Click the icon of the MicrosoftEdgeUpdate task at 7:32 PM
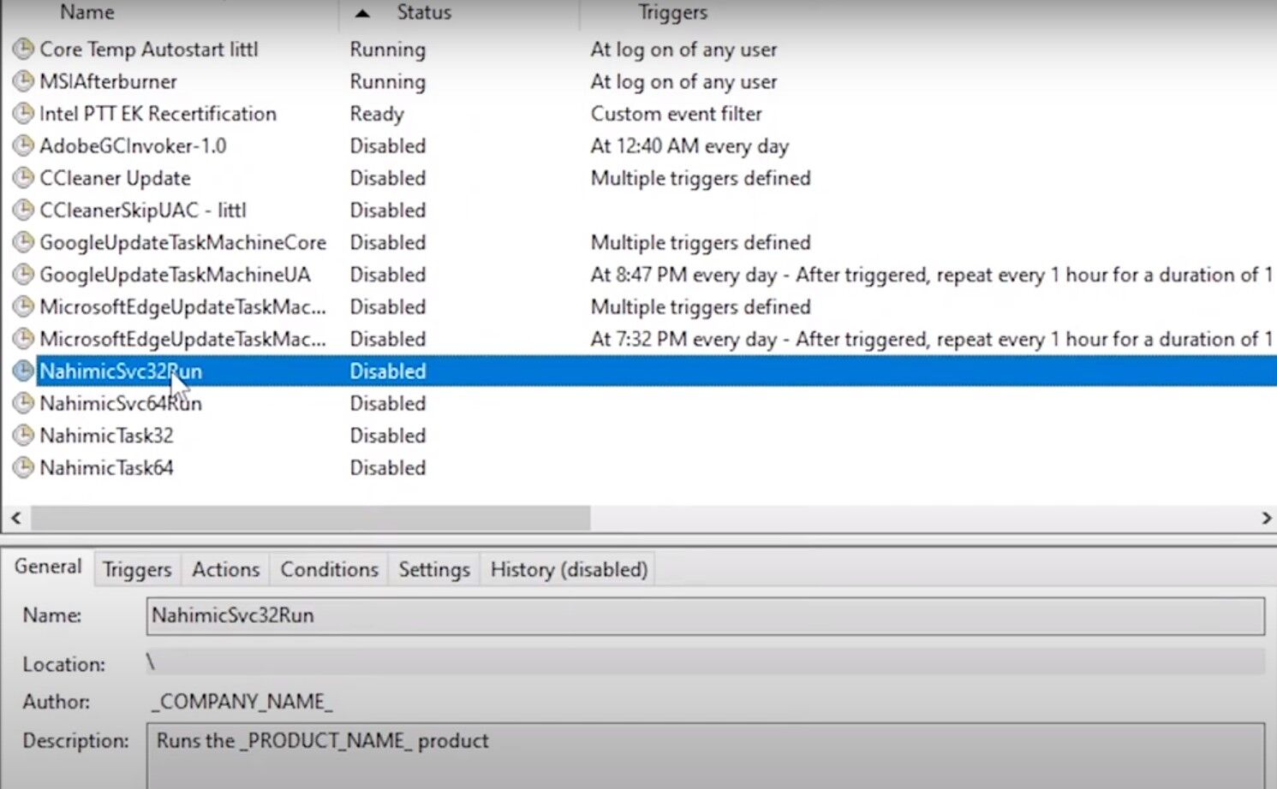This screenshot has width=1277, height=789. pos(23,340)
